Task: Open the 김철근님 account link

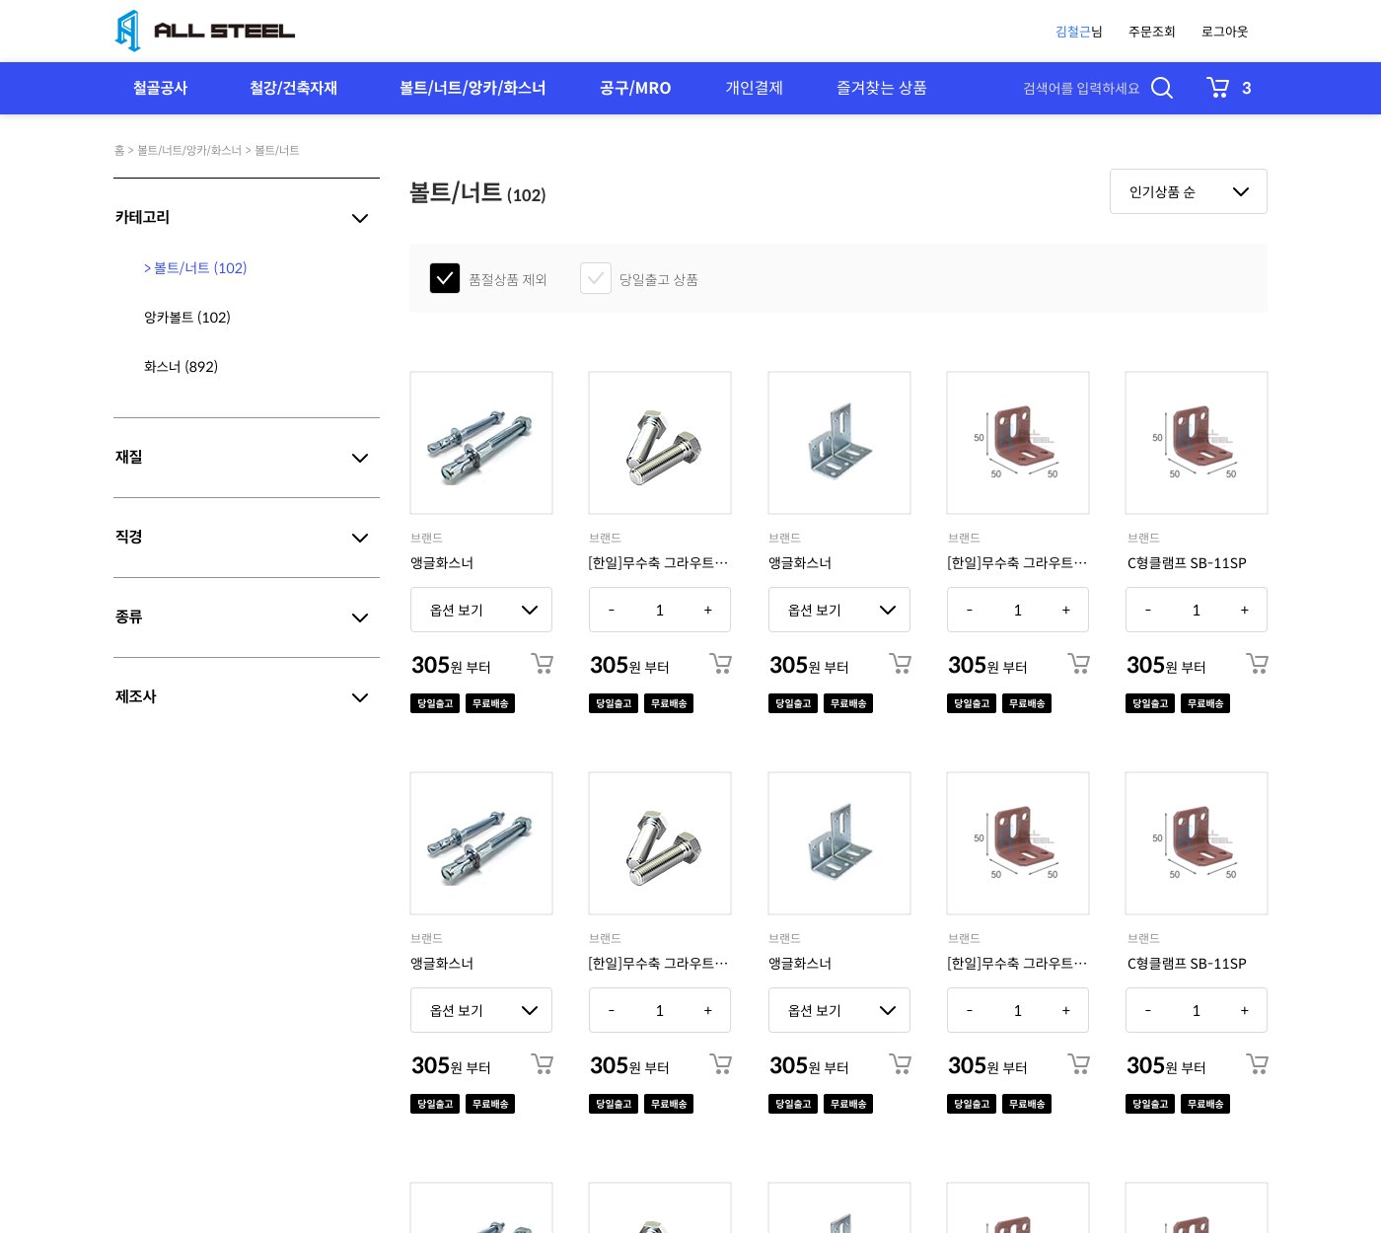Action: 1079,32
